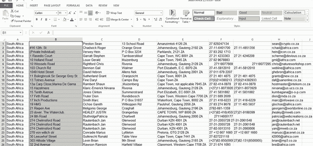This screenshot has height=146, width=313.
Task: Decrease font size with smaller A icon
Action: click(75, 13)
